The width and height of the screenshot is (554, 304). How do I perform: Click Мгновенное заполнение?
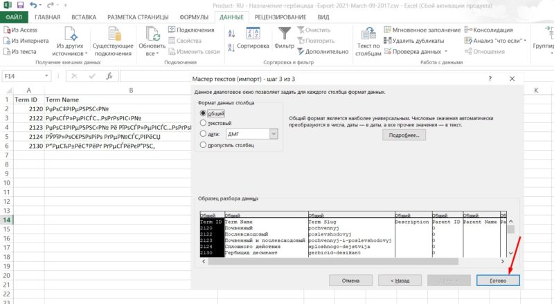tap(422, 30)
